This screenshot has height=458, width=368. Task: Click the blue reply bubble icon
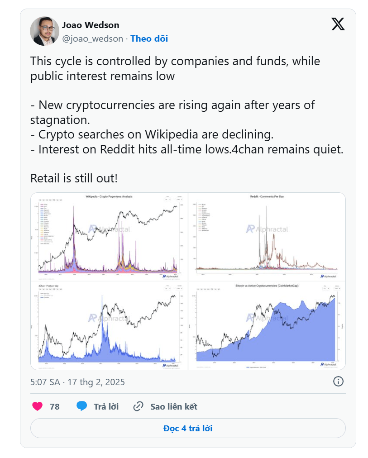point(82,406)
